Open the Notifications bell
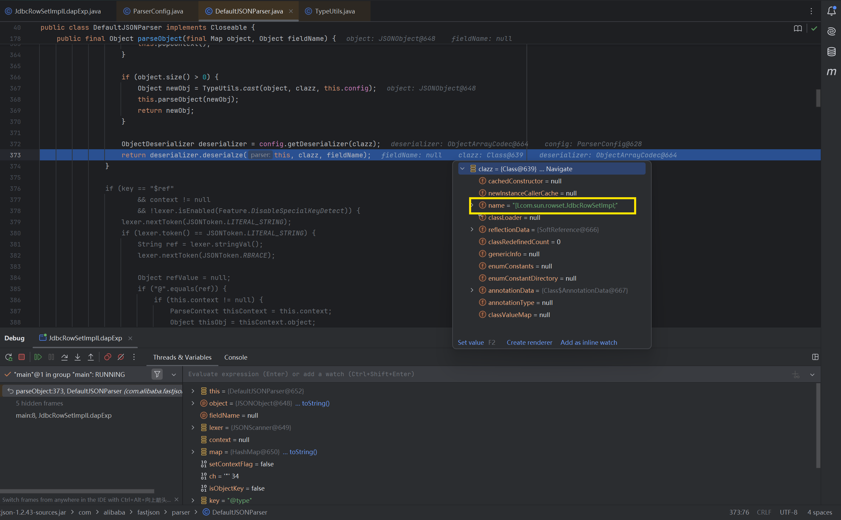 [831, 11]
